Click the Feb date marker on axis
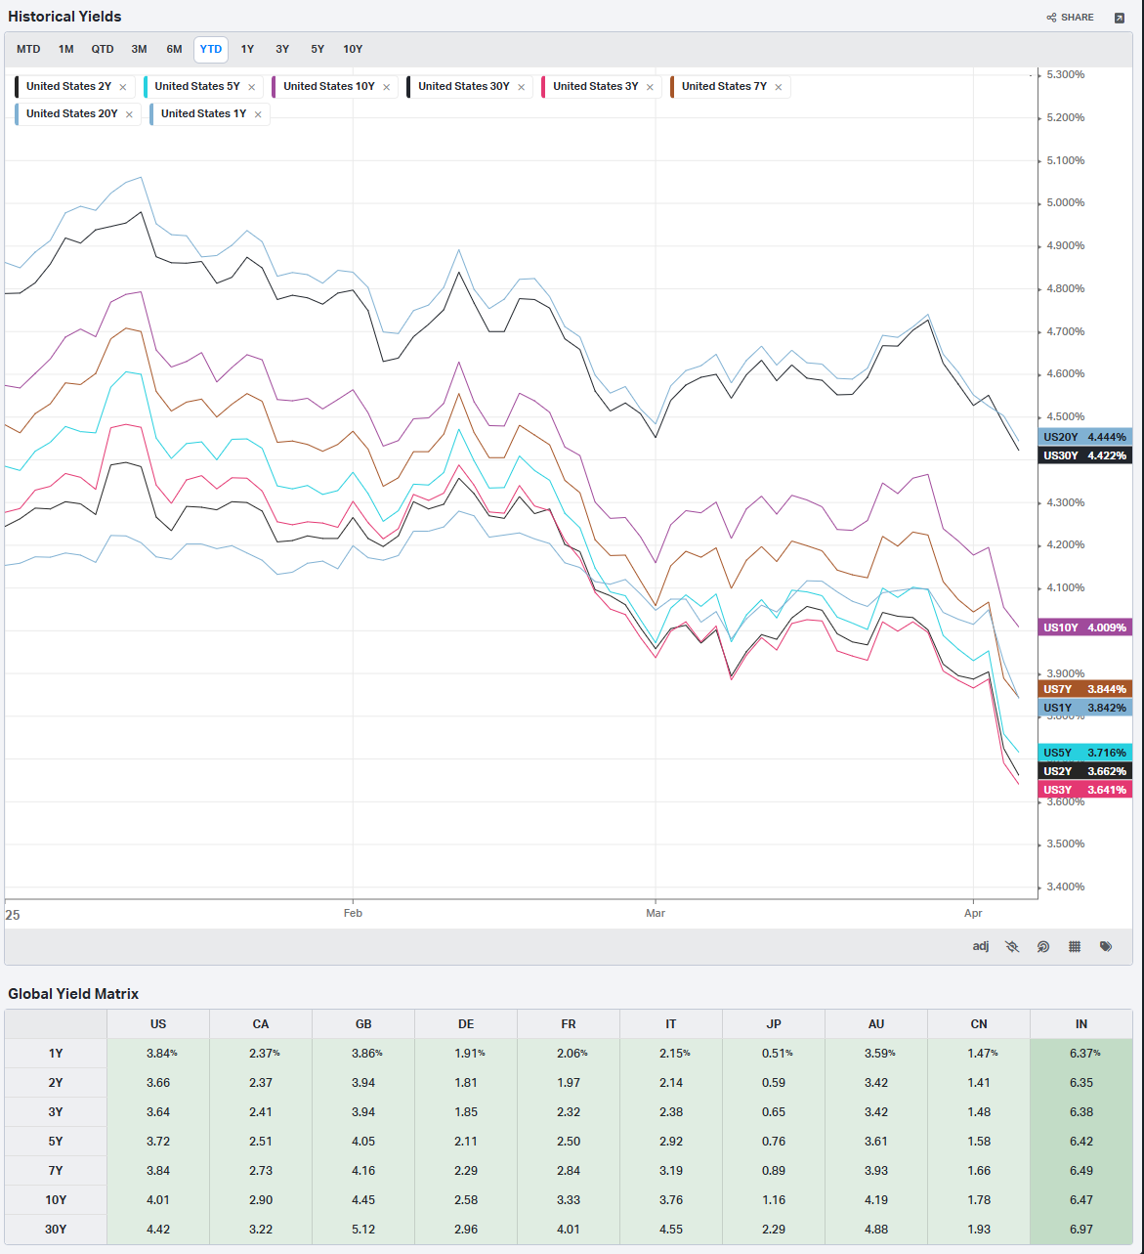Viewport: 1144px width, 1254px height. [x=353, y=913]
